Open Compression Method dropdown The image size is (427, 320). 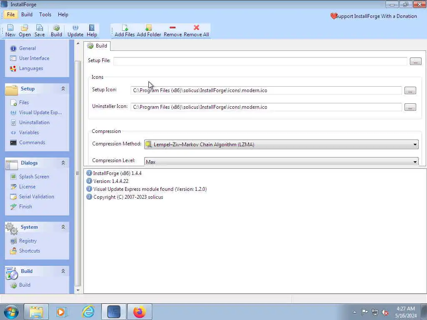pos(281,145)
